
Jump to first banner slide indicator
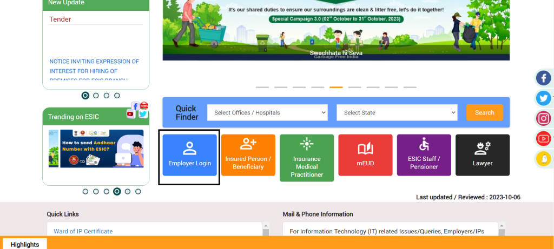point(262,87)
